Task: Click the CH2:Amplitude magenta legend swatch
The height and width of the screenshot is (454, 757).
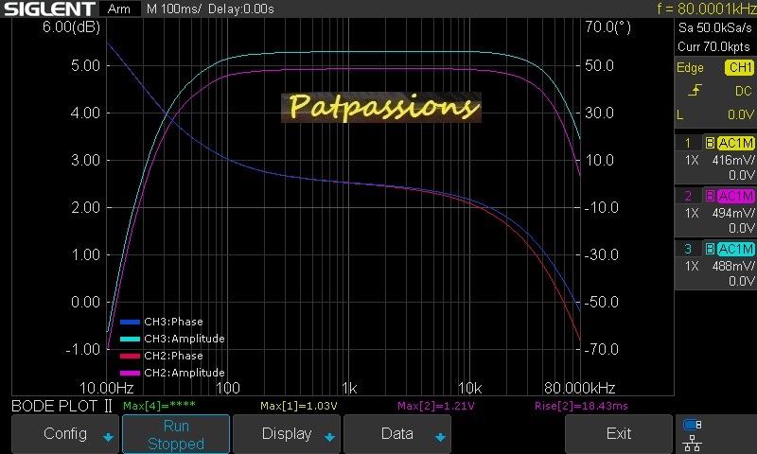Action: click(130, 373)
